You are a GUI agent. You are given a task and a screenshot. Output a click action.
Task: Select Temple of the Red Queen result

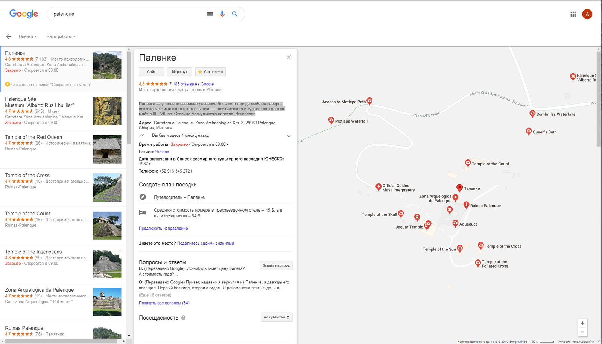63,149
